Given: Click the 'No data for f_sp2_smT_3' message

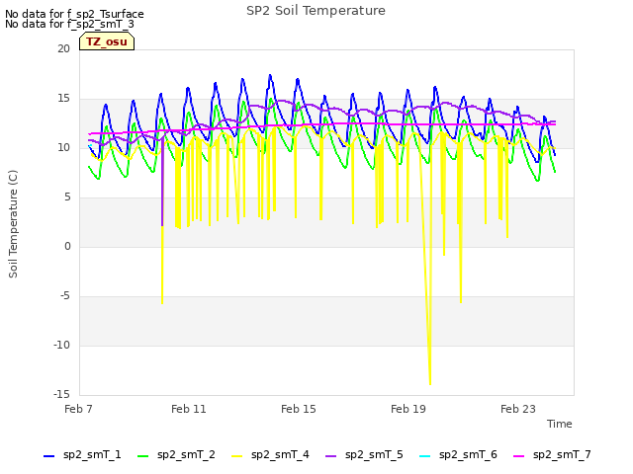Looking at the screenshot, I should pos(69,24).
